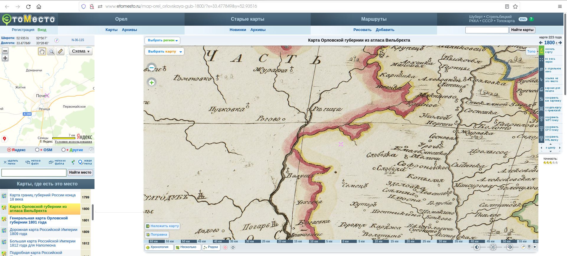This screenshot has width=567, height=256.
Task: Zoom out the Yandex mini map
Action: point(5,51)
